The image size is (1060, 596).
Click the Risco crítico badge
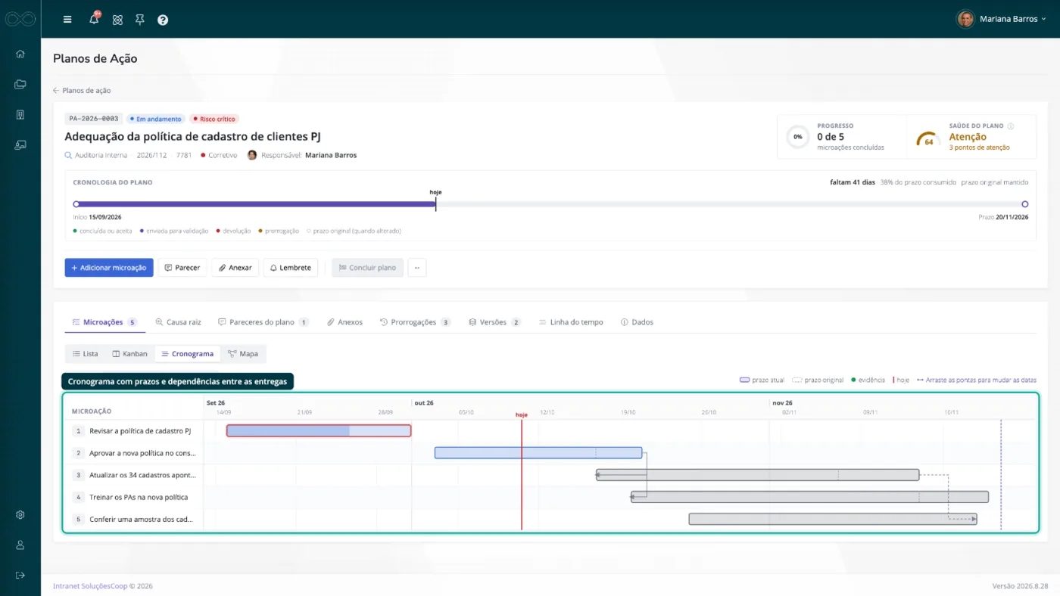pos(214,120)
